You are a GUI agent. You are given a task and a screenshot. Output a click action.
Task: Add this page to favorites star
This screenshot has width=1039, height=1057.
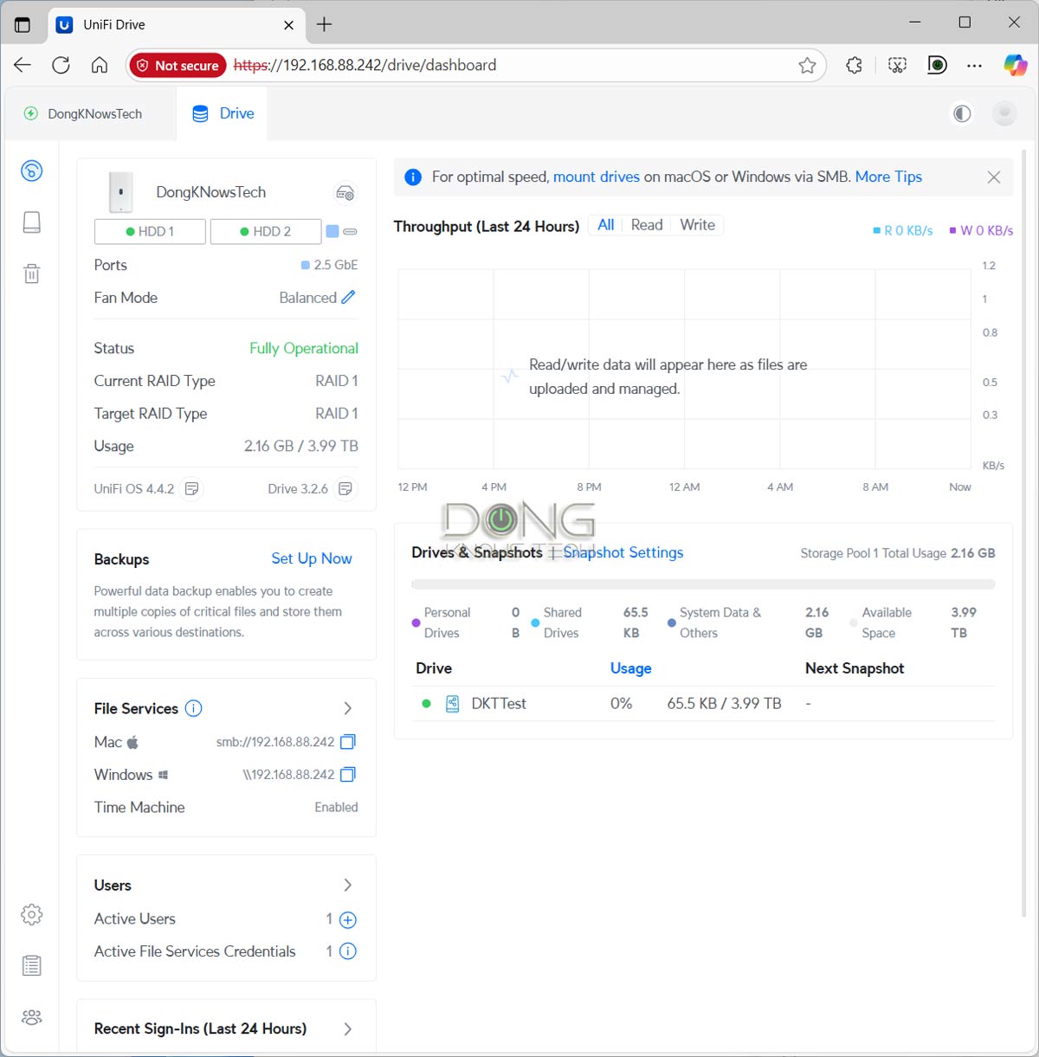click(807, 65)
